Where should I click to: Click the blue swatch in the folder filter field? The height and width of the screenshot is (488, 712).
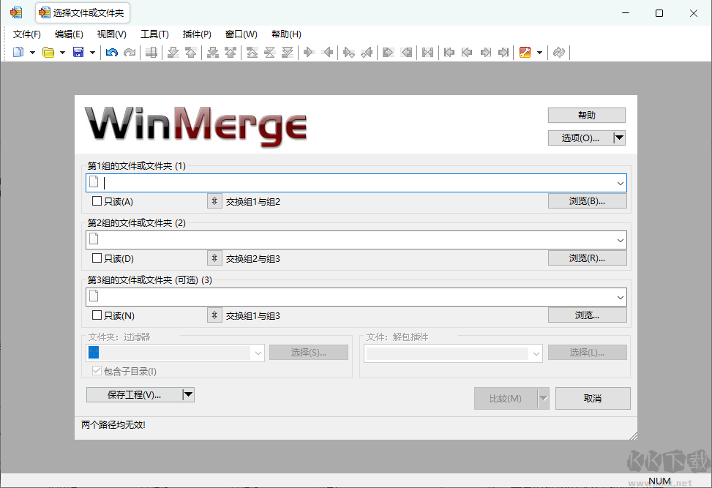93,352
